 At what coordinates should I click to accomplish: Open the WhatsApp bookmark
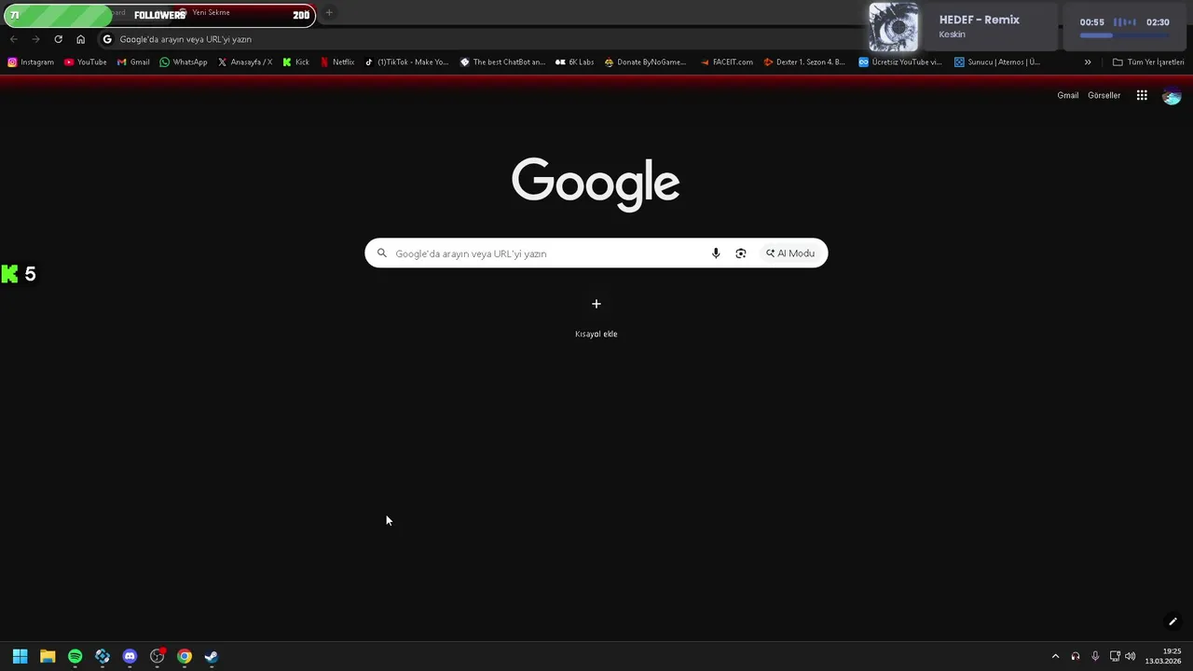point(184,62)
